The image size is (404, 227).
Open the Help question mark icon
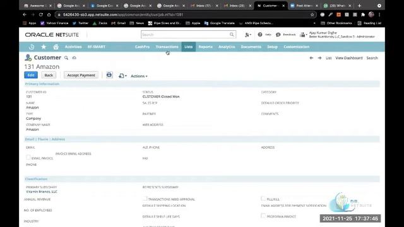[260, 35]
